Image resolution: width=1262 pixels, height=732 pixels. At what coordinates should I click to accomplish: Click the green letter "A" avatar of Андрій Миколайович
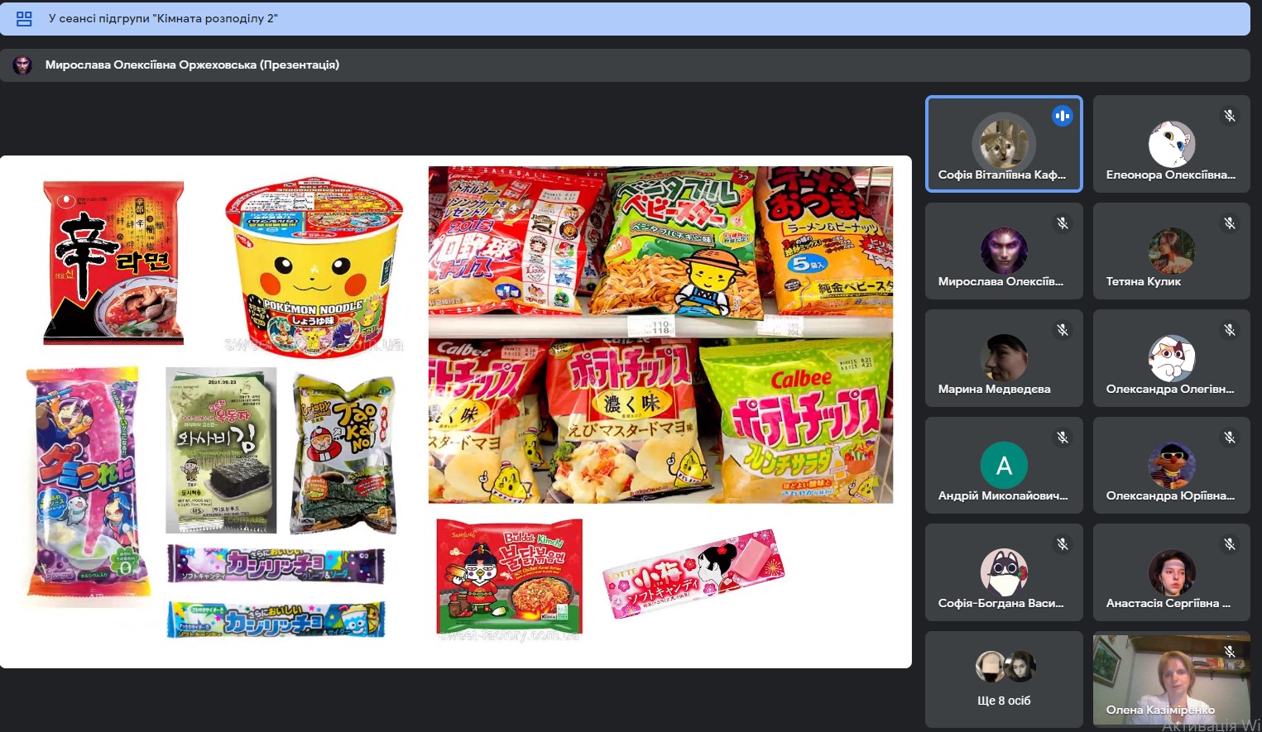[1004, 465]
